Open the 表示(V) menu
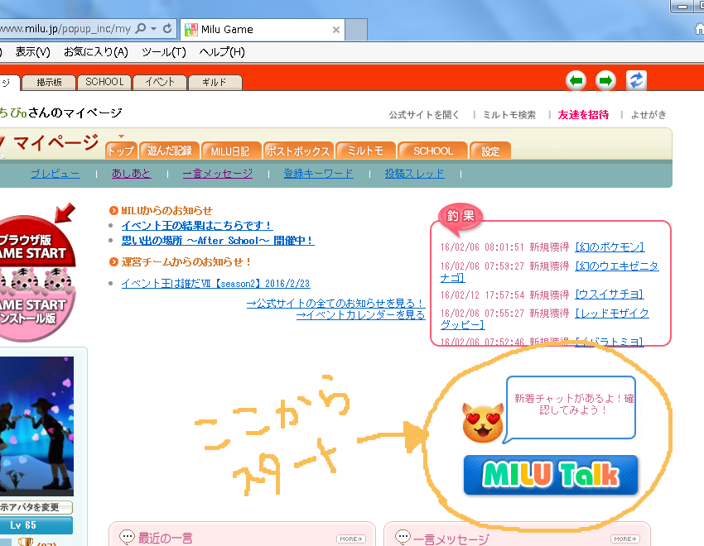The image size is (704, 546). 33,52
